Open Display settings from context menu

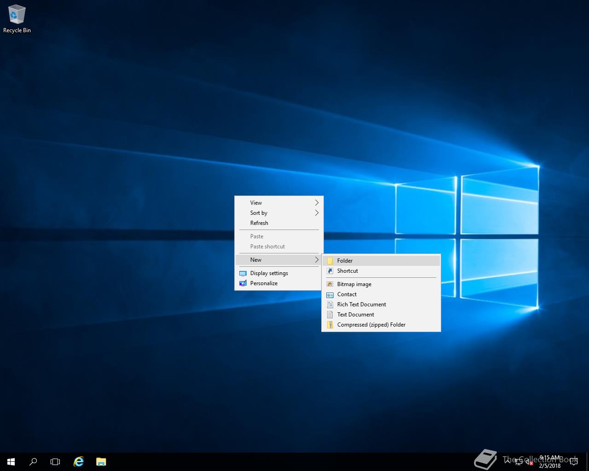(279, 273)
